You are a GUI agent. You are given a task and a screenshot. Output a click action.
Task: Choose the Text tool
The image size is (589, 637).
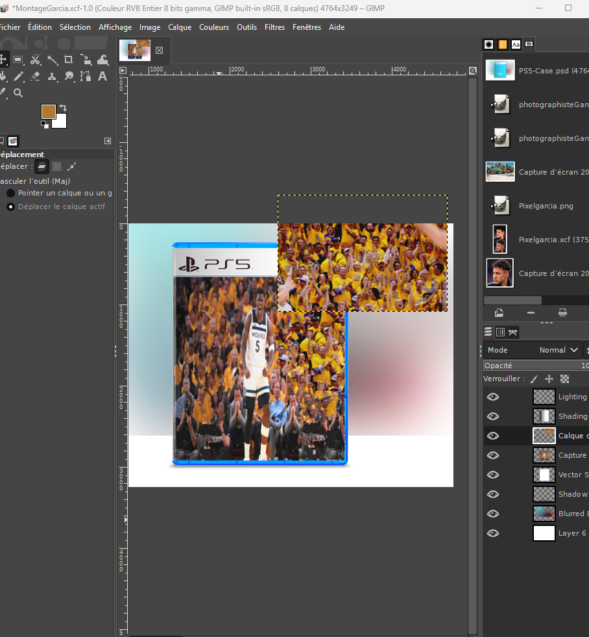pos(102,77)
